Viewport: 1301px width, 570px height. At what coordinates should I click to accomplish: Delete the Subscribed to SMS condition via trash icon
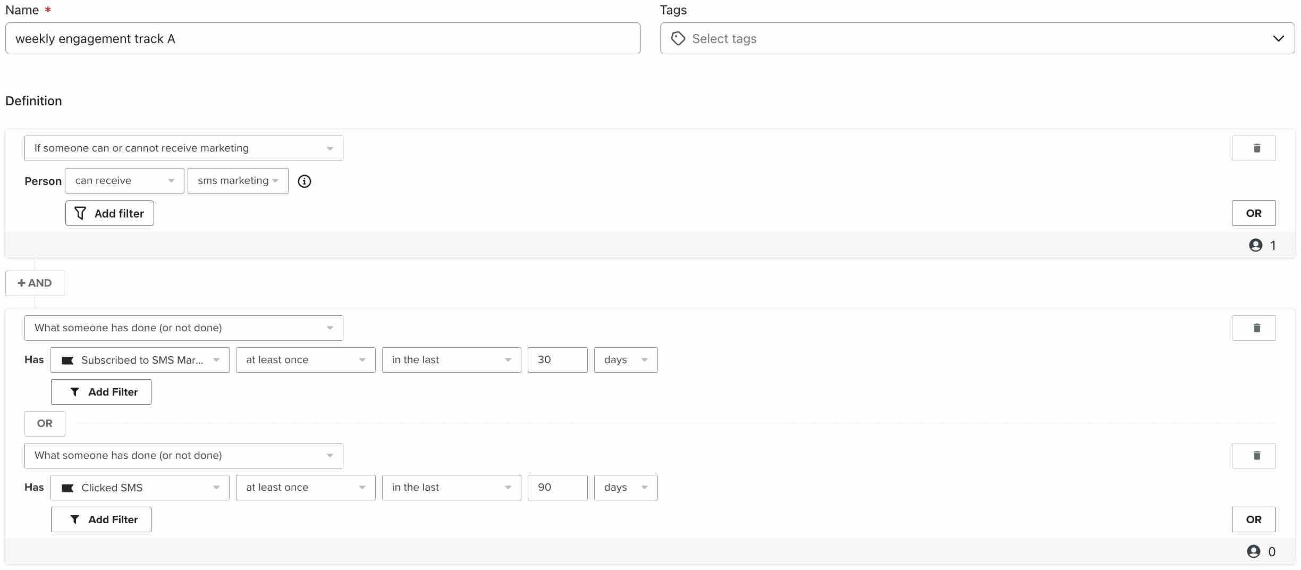point(1253,328)
